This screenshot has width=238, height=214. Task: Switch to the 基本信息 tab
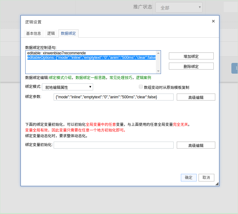click(x=33, y=33)
